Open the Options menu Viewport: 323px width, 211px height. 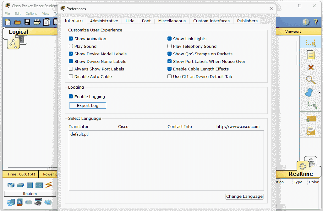tap(31, 14)
